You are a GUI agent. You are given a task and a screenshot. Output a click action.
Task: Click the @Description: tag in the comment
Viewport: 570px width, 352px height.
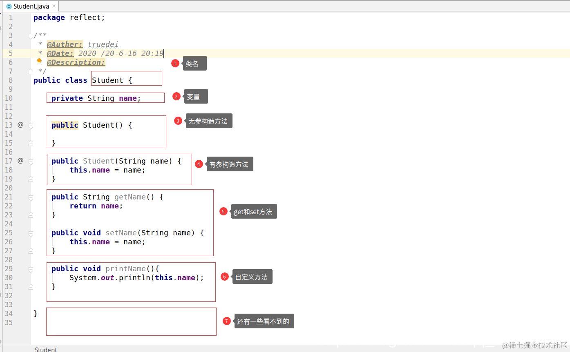point(76,62)
